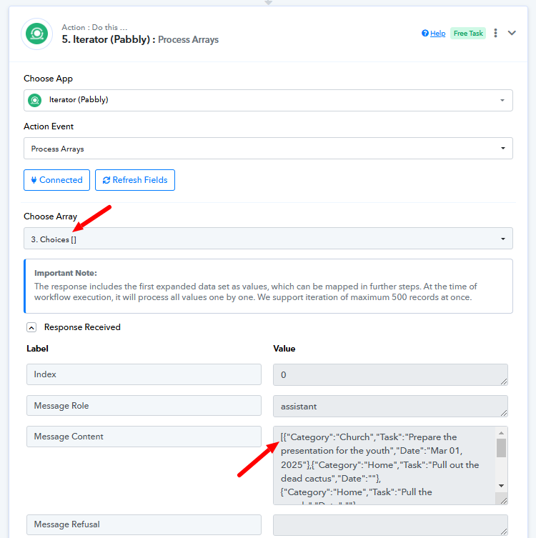Click the Message Role value field showing assistant
Image resolution: width=536 pixels, height=538 pixels.
(390, 406)
